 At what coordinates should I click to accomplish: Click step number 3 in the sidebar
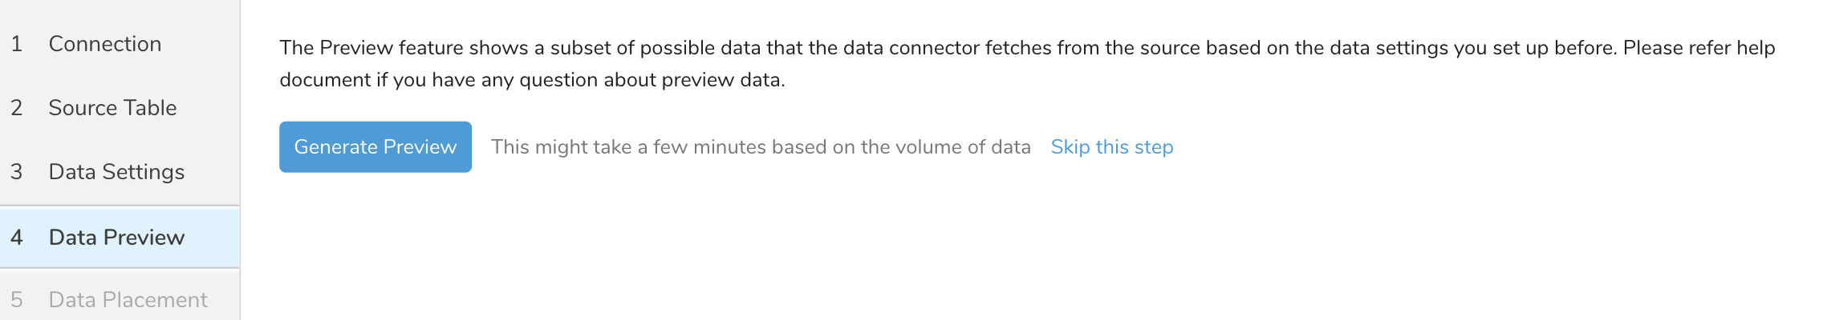16,172
